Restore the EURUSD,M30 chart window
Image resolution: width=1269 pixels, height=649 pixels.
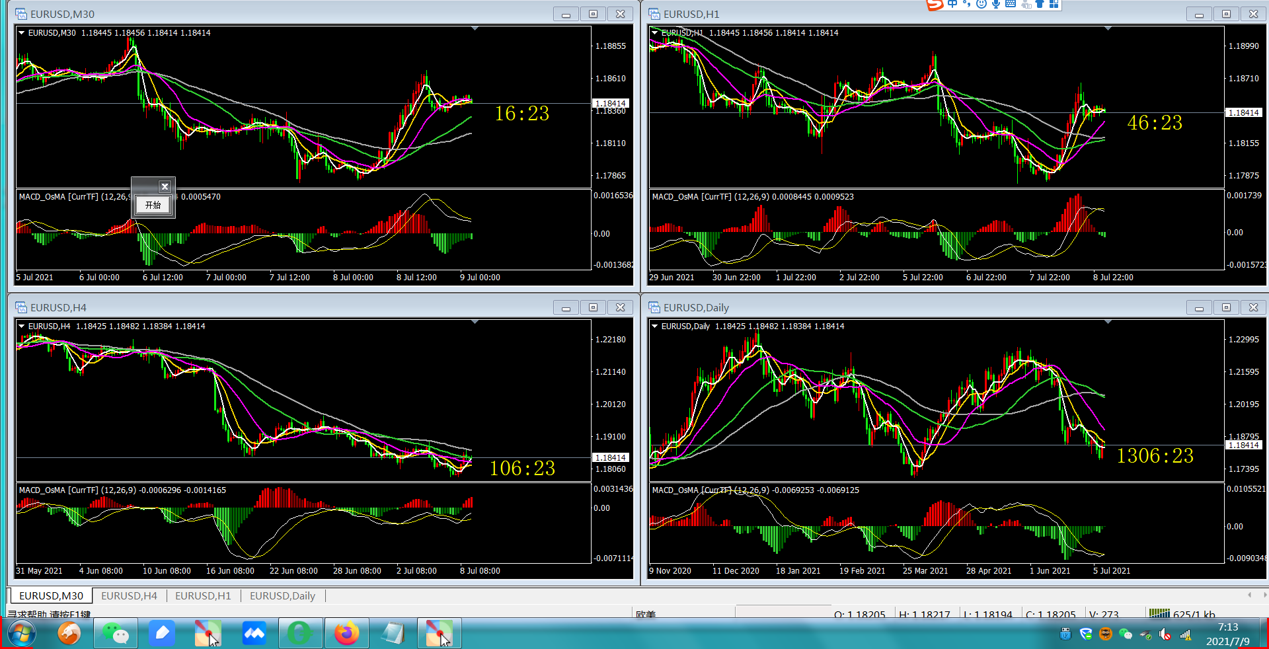[593, 14]
